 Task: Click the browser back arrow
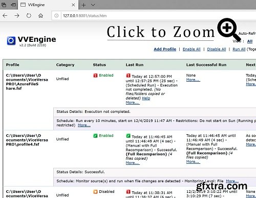tap(5, 16)
